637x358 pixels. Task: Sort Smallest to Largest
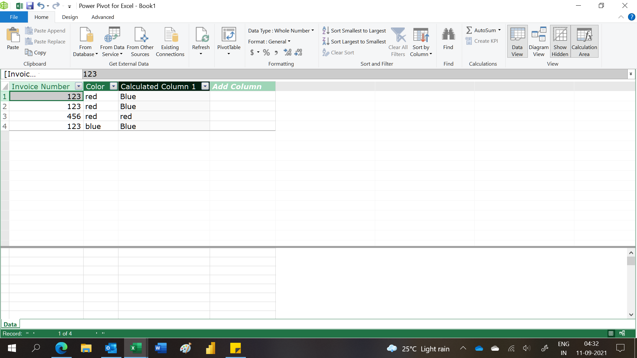pyautogui.click(x=354, y=30)
